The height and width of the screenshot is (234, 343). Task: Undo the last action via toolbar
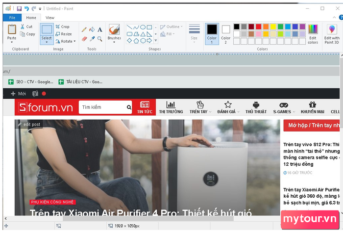pyautogui.click(x=26, y=8)
